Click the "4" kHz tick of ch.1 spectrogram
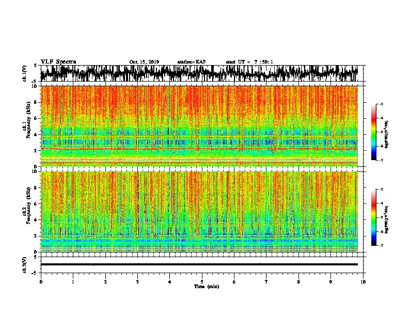This screenshot has height=316, width=409. click(36, 135)
